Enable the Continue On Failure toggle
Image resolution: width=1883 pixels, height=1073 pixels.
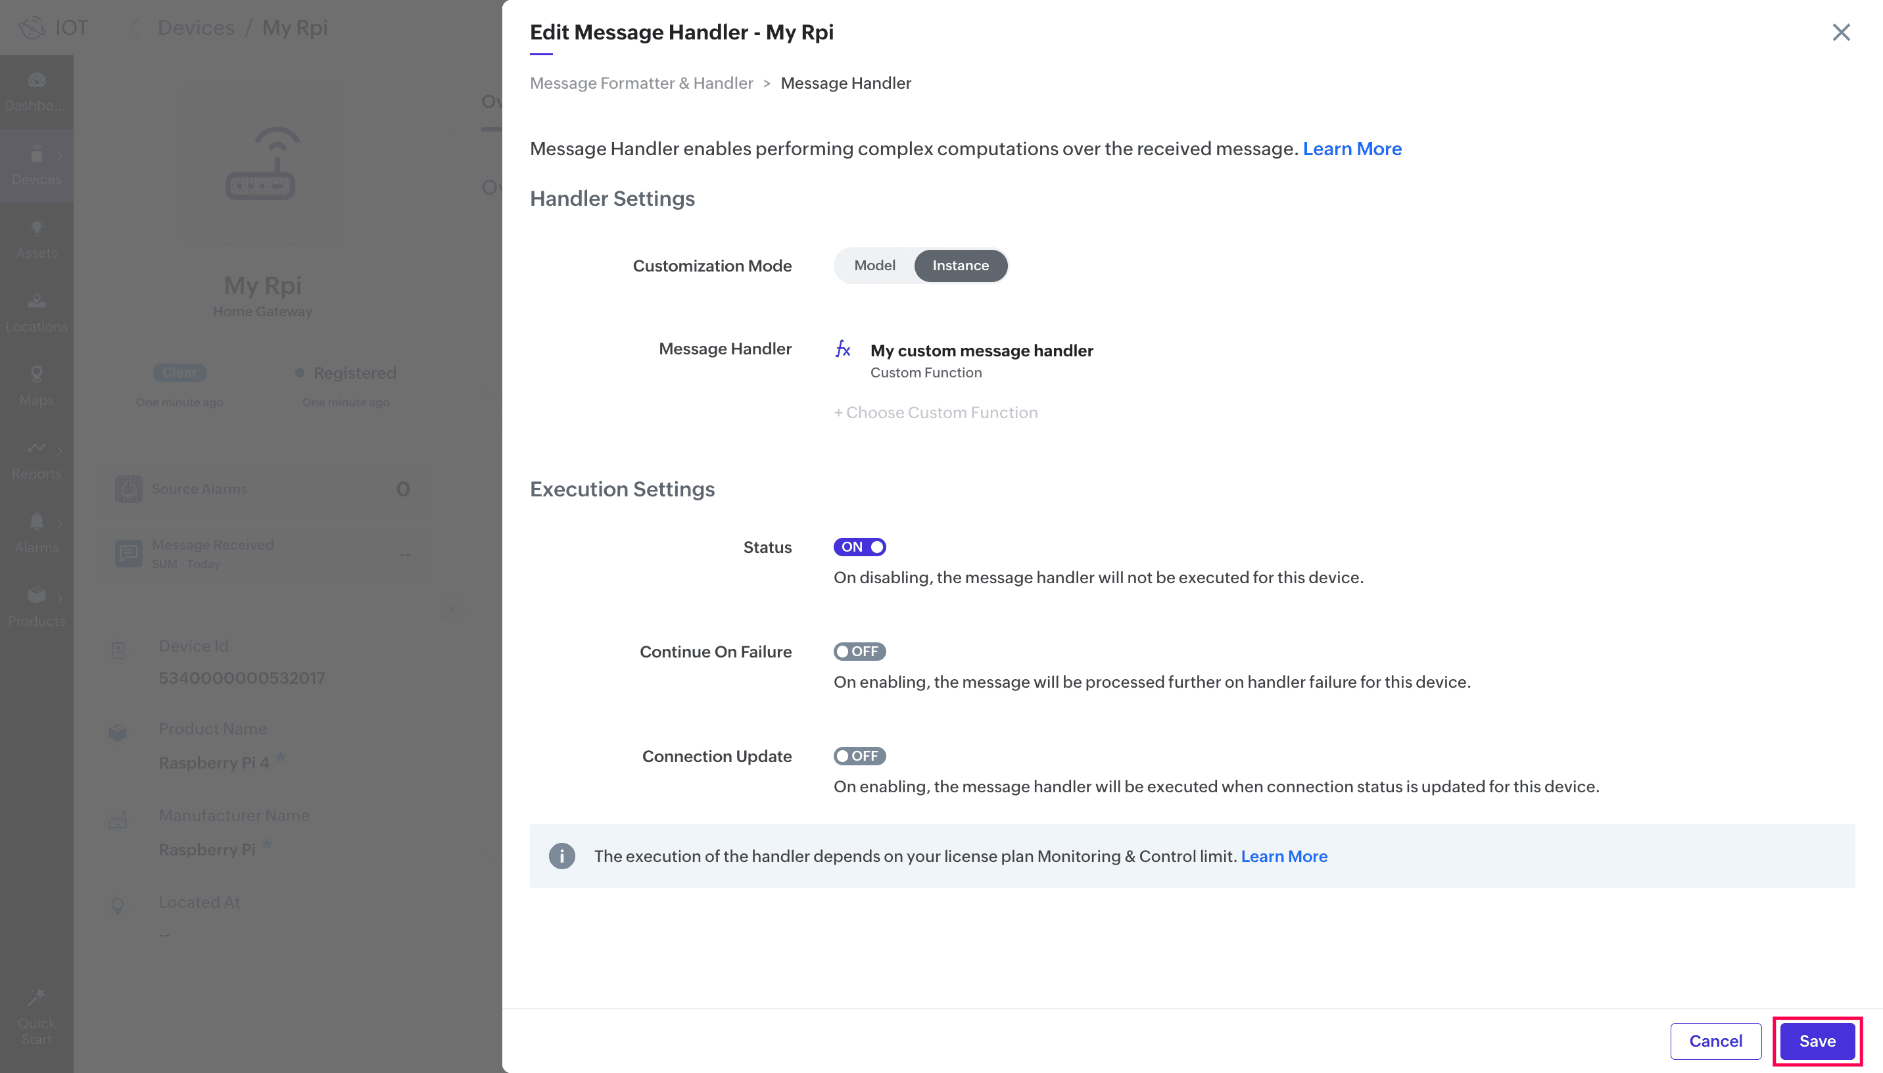coord(859,652)
